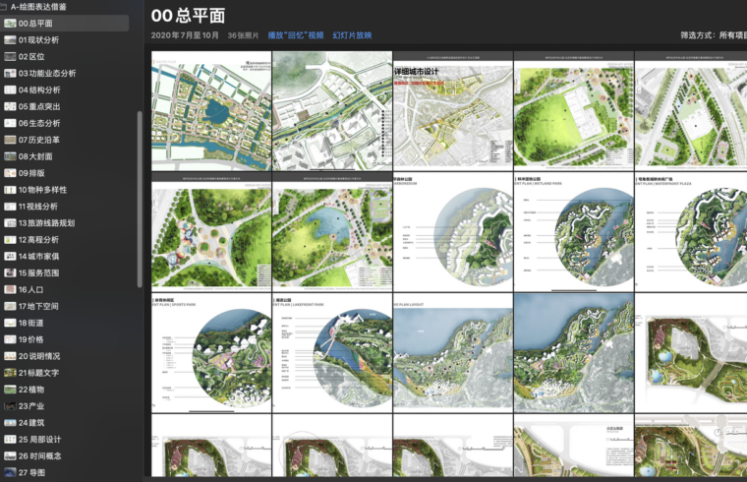Open the ARBORETUM circular plan thumbnail
The height and width of the screenshot is (482, 747).
point(453,232)
